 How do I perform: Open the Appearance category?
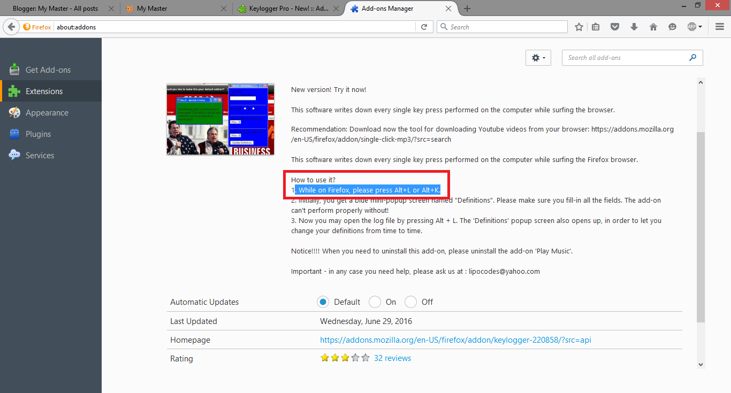pos(51,113)
